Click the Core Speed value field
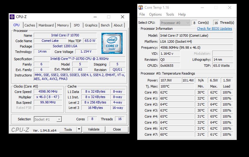249x157 pixels. click(48, 91)
